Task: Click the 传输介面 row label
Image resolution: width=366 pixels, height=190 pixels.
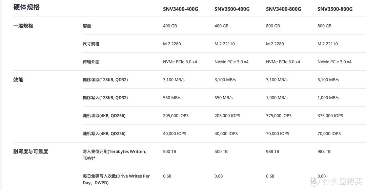Action: 91,62
